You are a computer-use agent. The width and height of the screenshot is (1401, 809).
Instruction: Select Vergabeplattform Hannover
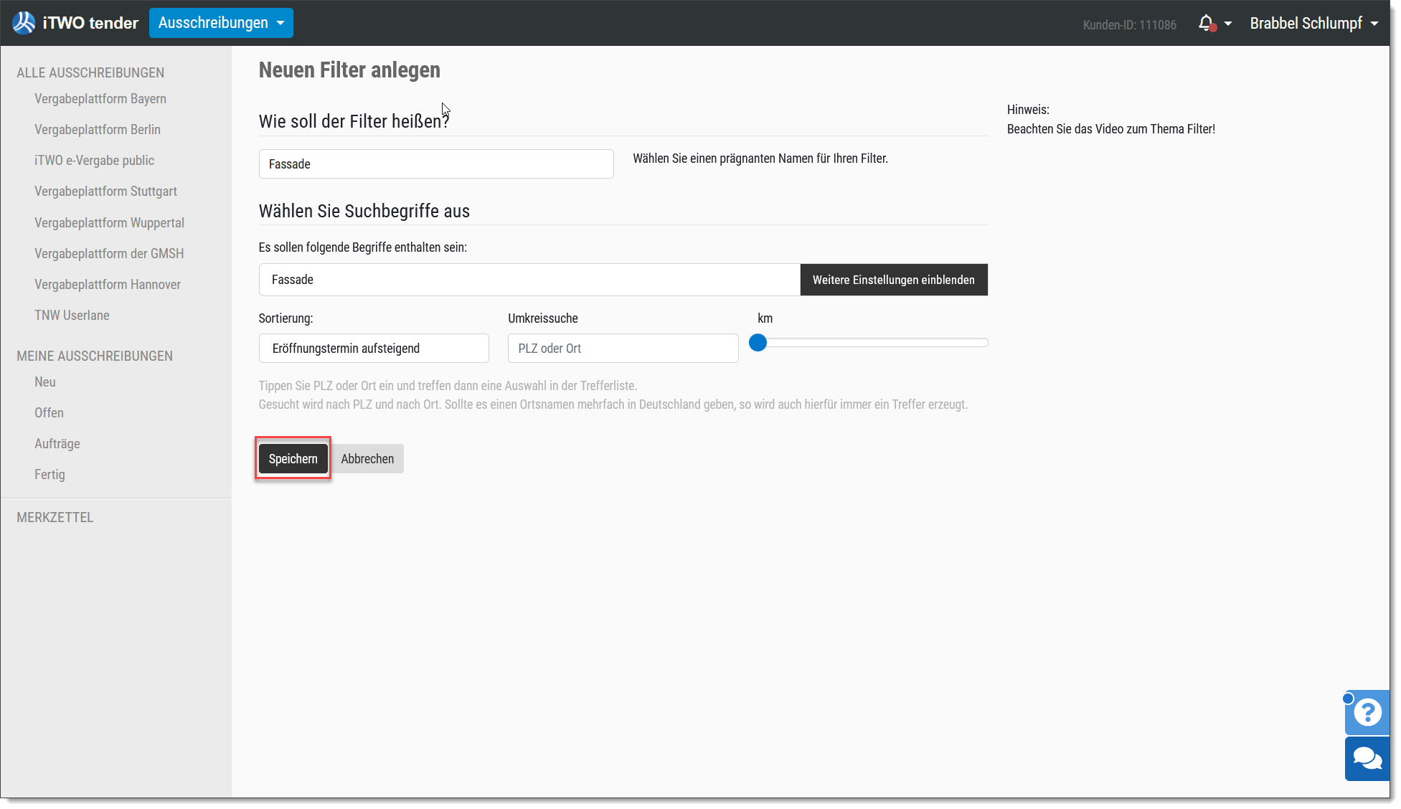coord(108,285)
